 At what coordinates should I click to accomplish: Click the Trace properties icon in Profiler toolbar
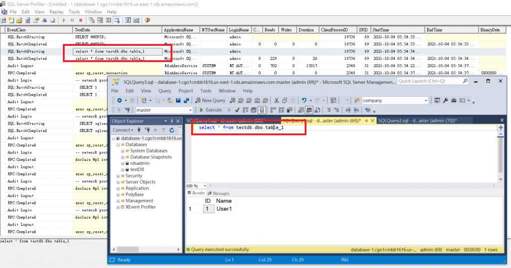[36, 20]
